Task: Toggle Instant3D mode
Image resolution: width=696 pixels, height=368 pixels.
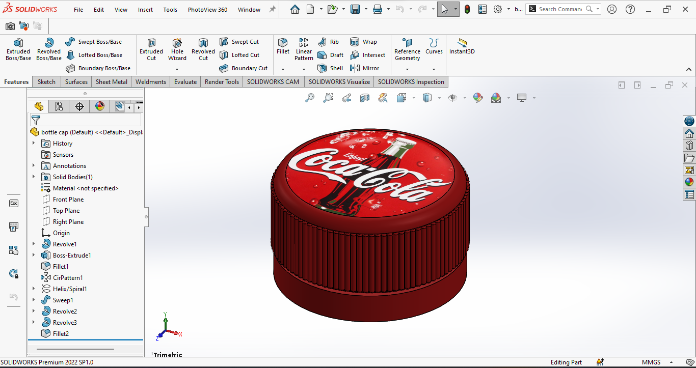Action: (462, 46)
